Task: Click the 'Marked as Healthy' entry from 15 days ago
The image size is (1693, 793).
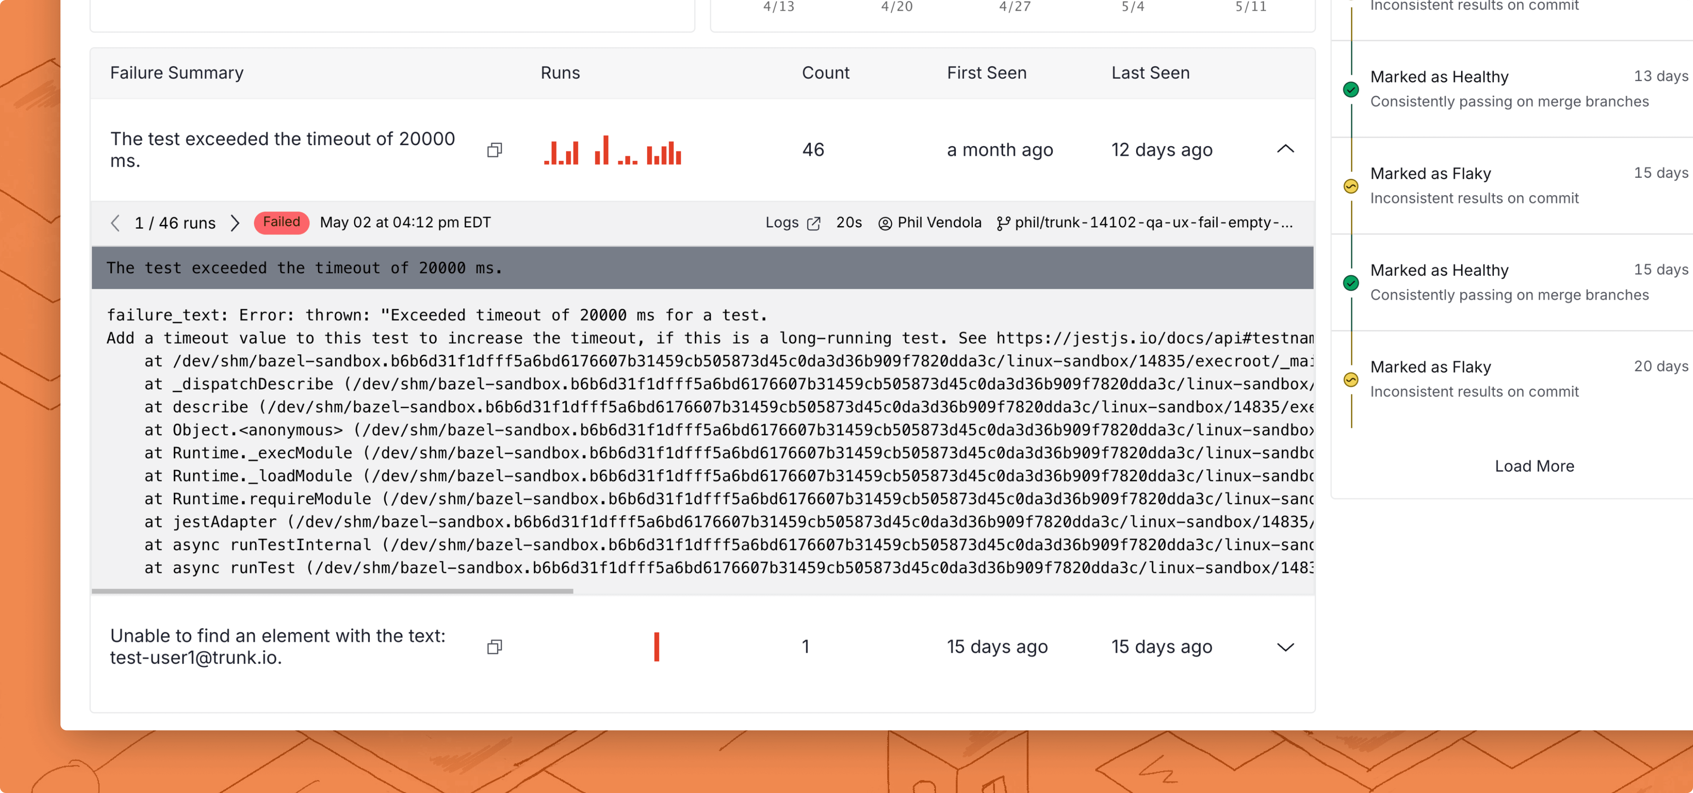Action: coord(1439,270)
